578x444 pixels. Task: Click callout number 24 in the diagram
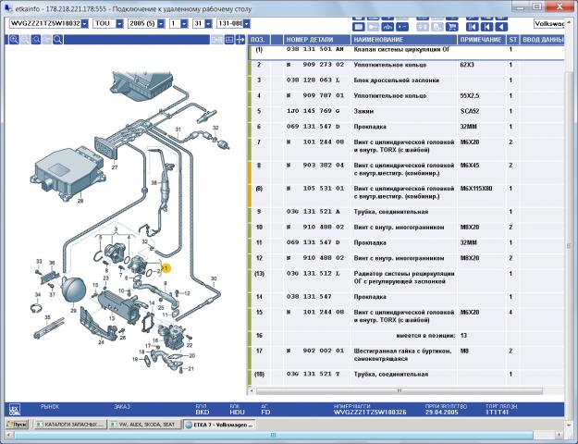[101, 342]
